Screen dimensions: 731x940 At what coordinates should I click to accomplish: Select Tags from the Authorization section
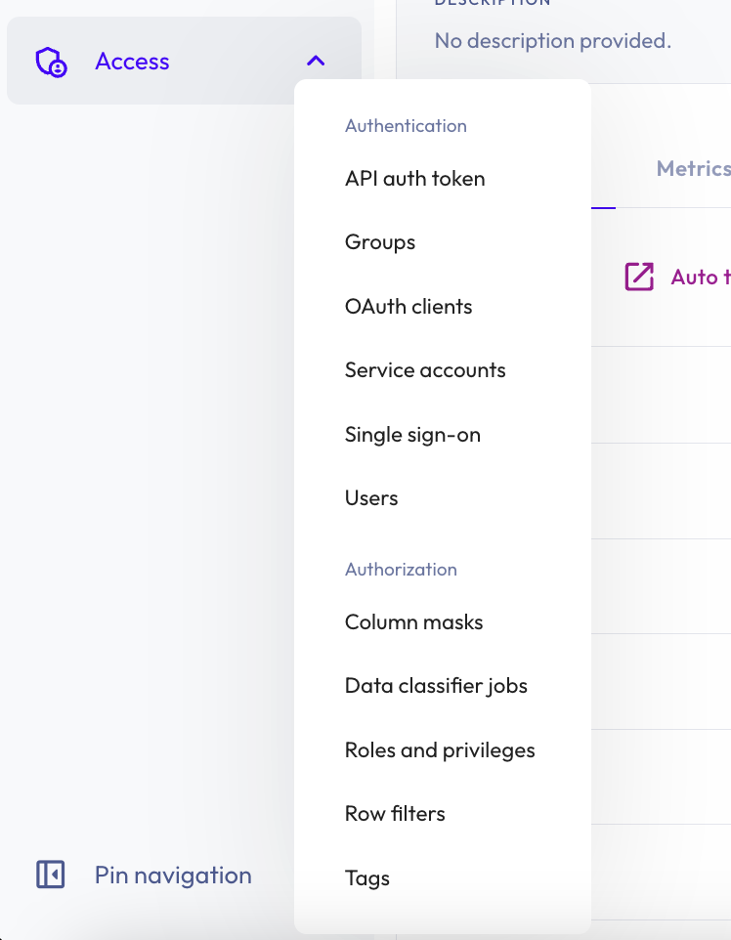367,877
